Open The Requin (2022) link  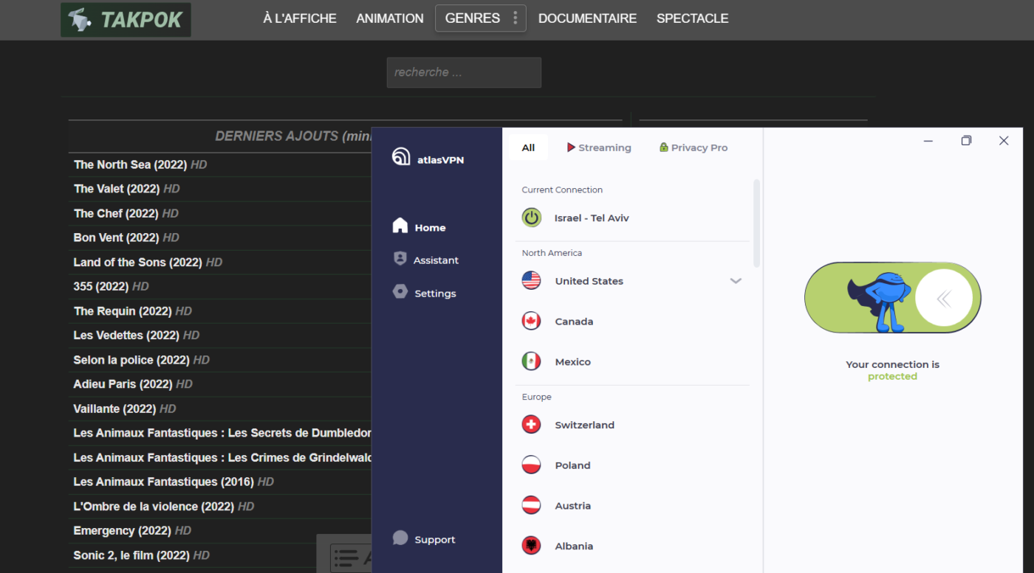coord(123,310)
